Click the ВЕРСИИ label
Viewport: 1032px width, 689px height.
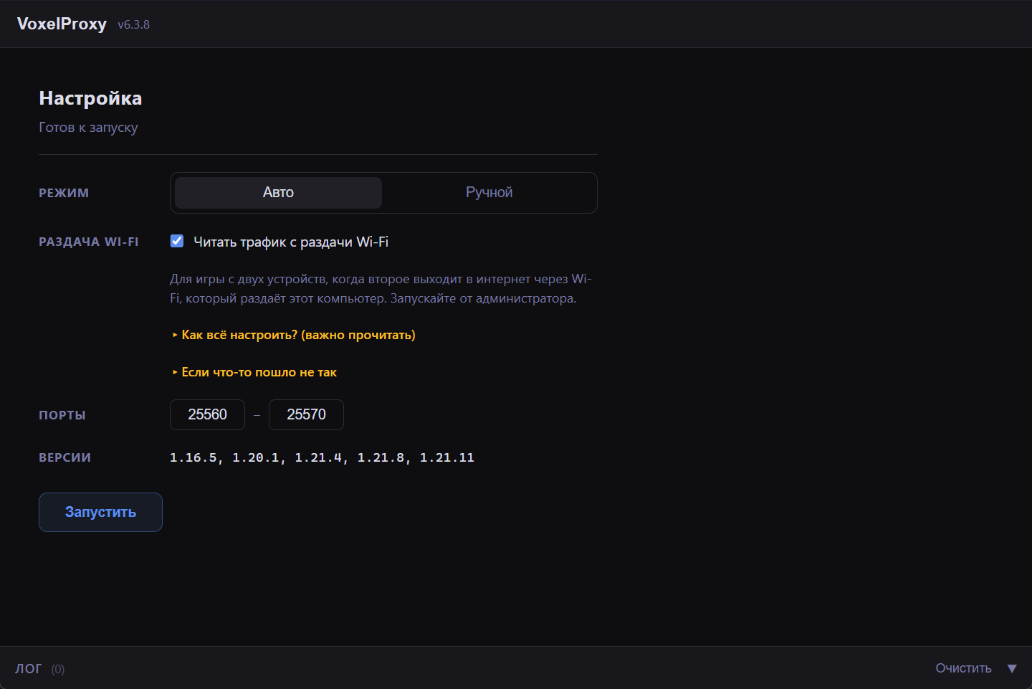64,457
